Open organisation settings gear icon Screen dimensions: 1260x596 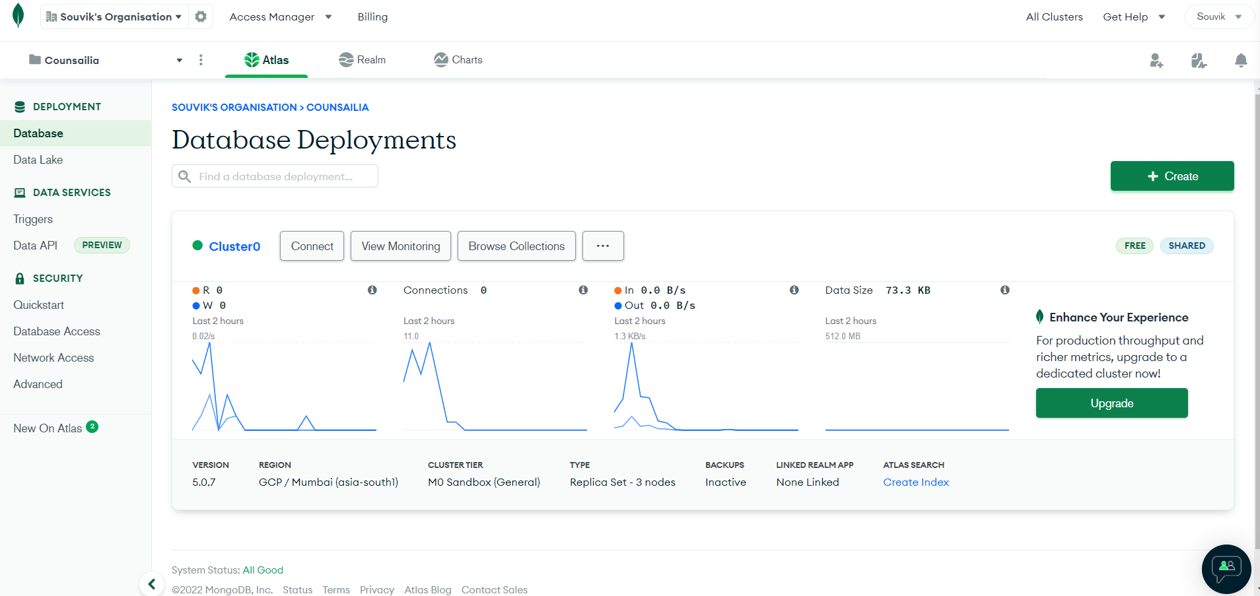[x=200, y=17]
